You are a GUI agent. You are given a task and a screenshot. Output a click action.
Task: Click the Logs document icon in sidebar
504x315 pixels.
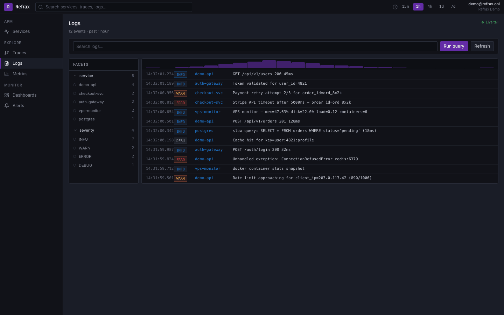point(7,63)
